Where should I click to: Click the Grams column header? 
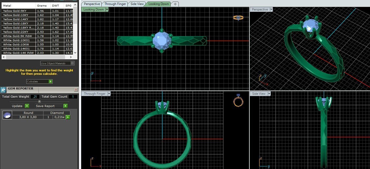pyautogui.click(x=43, y=6)
